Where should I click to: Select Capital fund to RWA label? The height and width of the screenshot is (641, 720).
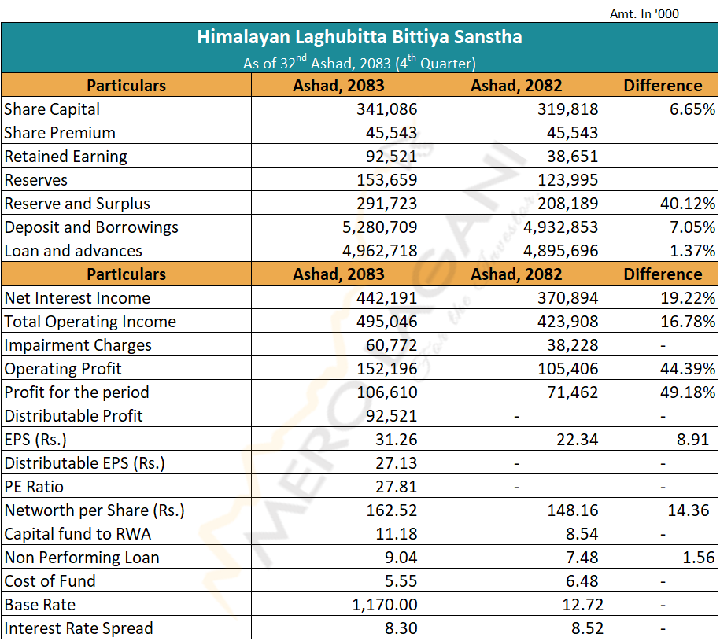coord(78,535)
